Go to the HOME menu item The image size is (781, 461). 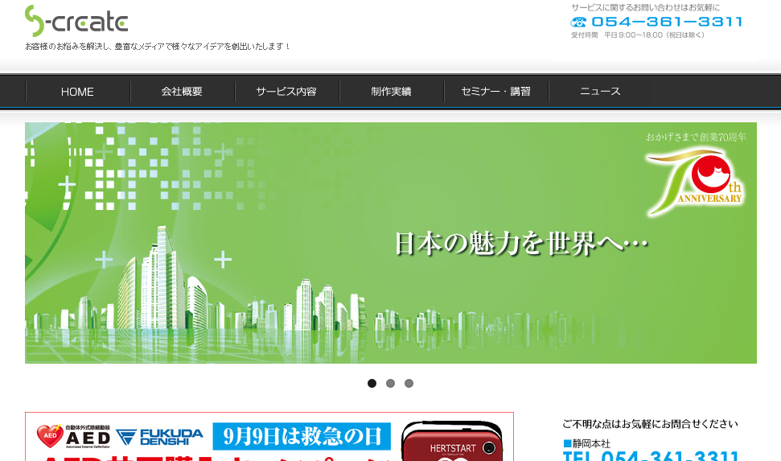pos(77,92)
